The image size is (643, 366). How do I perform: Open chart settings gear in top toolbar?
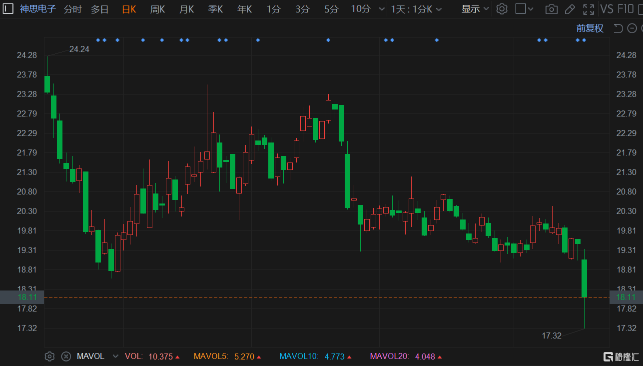tap(502, 9)
